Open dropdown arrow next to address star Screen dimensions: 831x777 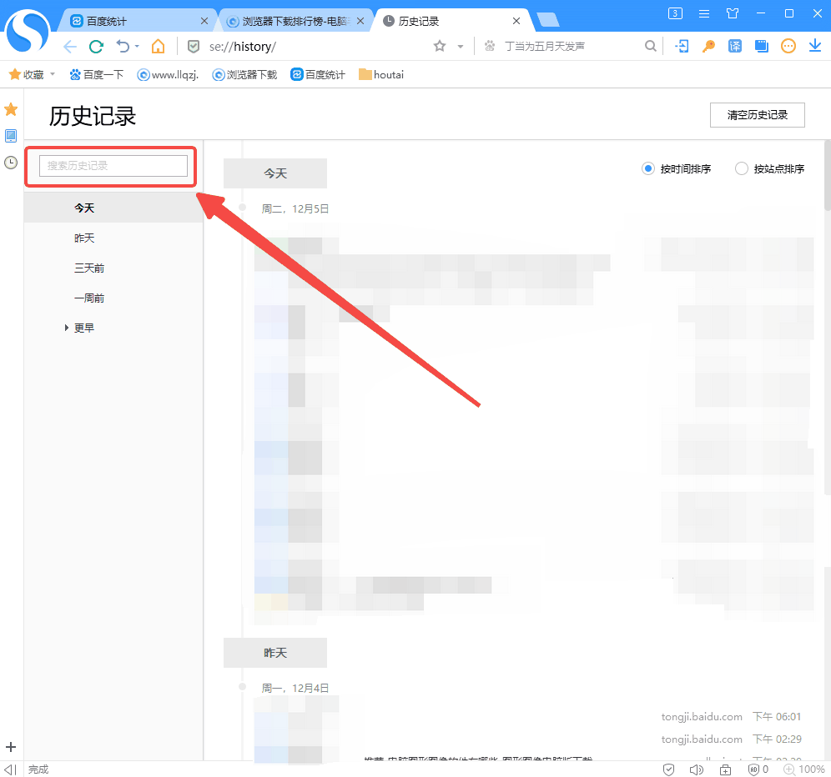coord(460,47)
